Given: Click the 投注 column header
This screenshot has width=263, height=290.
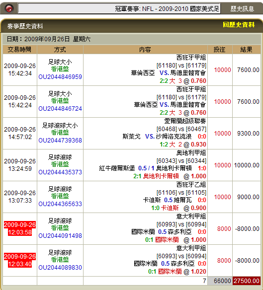Looking at the screenshot, I should click(x=220, y=50).
